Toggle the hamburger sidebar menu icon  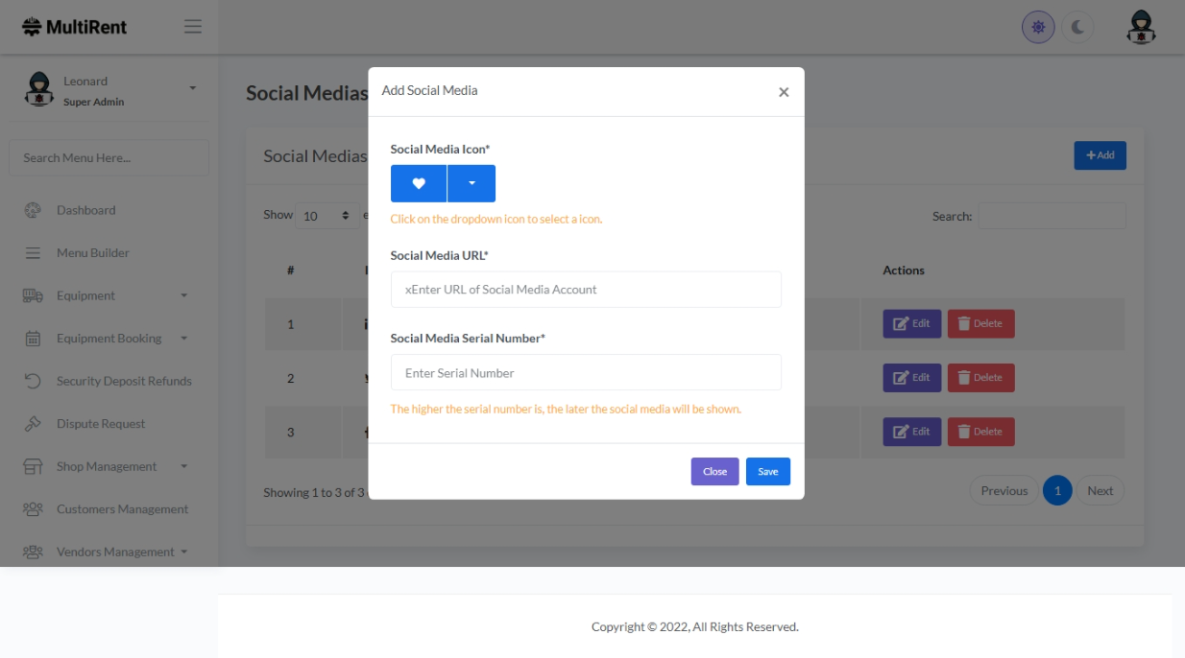[x=193, y=27]
